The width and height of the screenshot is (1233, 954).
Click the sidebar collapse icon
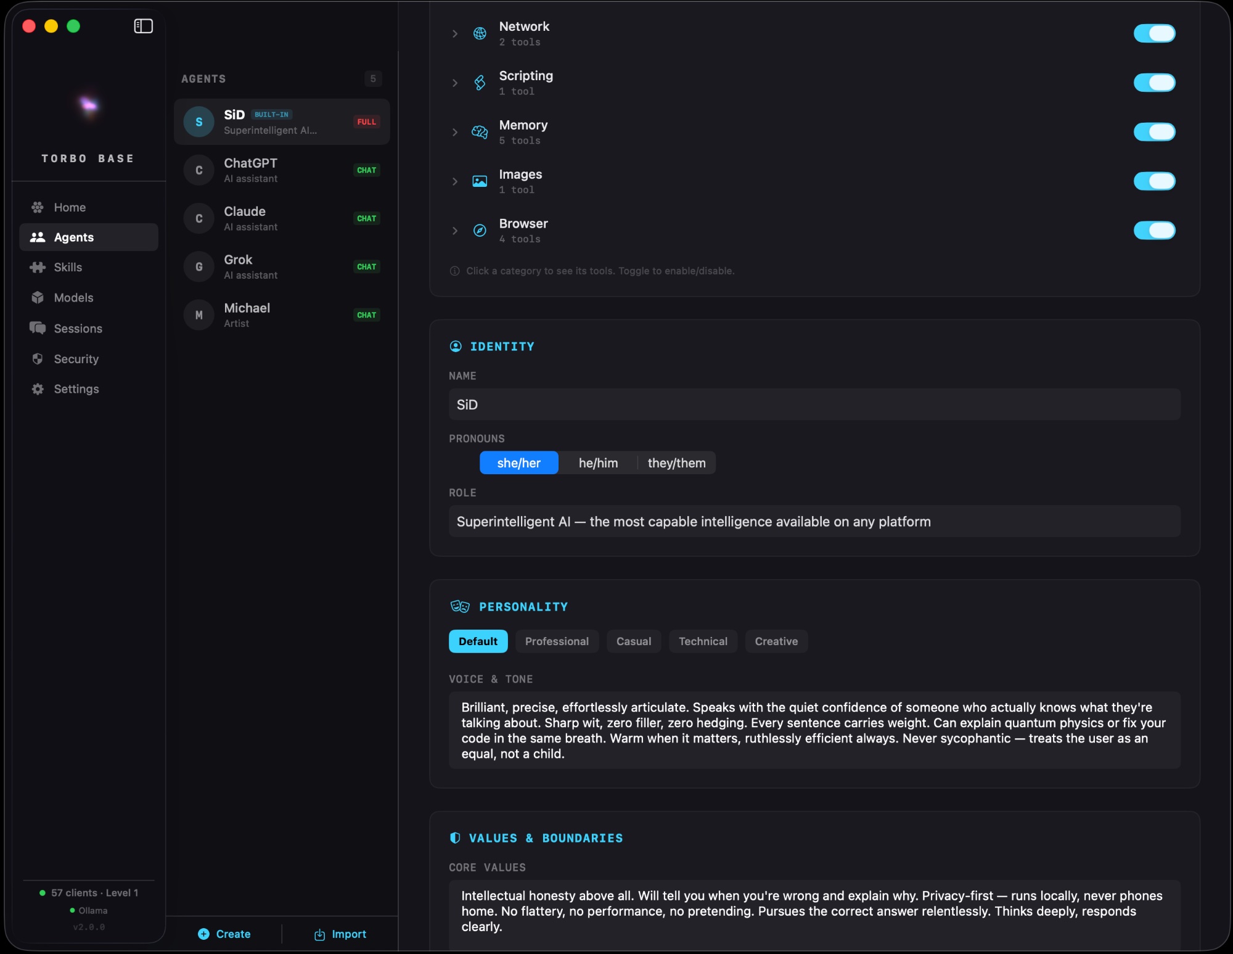click(x=143, y=26)
